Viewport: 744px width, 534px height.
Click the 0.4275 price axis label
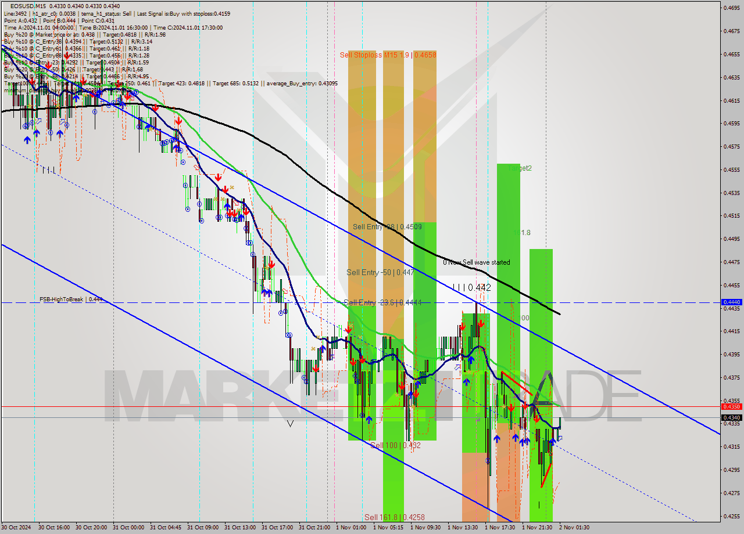pos(731,493)
